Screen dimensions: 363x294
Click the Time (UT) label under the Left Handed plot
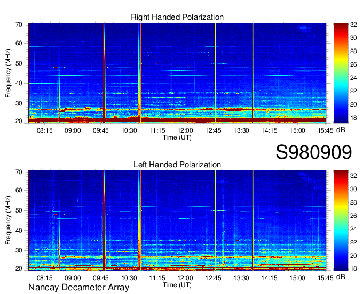coord(177,285)
